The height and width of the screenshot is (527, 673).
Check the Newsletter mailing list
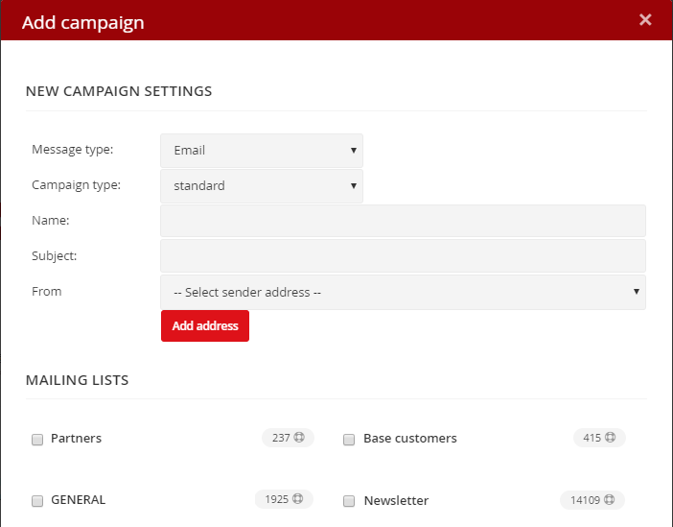pyautogui.click(x=349, y=501)
